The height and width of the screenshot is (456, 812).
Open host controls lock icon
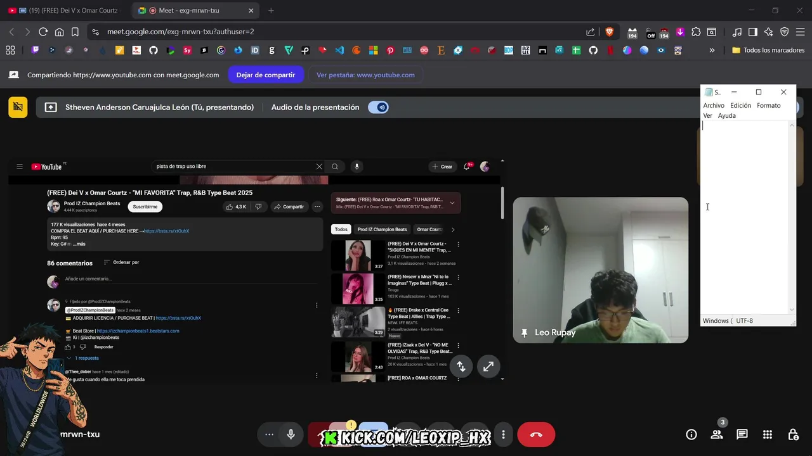click(793, 434)
